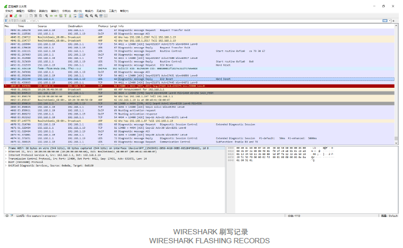
Task: Sort by the Protocol column header
Action: tap(103, 26)
